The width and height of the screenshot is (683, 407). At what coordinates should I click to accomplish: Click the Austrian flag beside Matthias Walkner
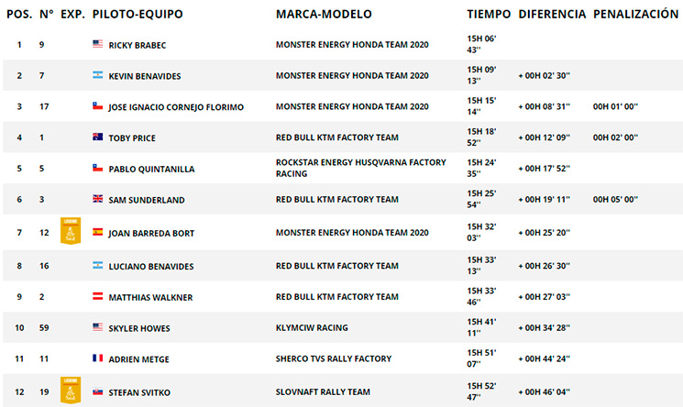tap(97, 296)
